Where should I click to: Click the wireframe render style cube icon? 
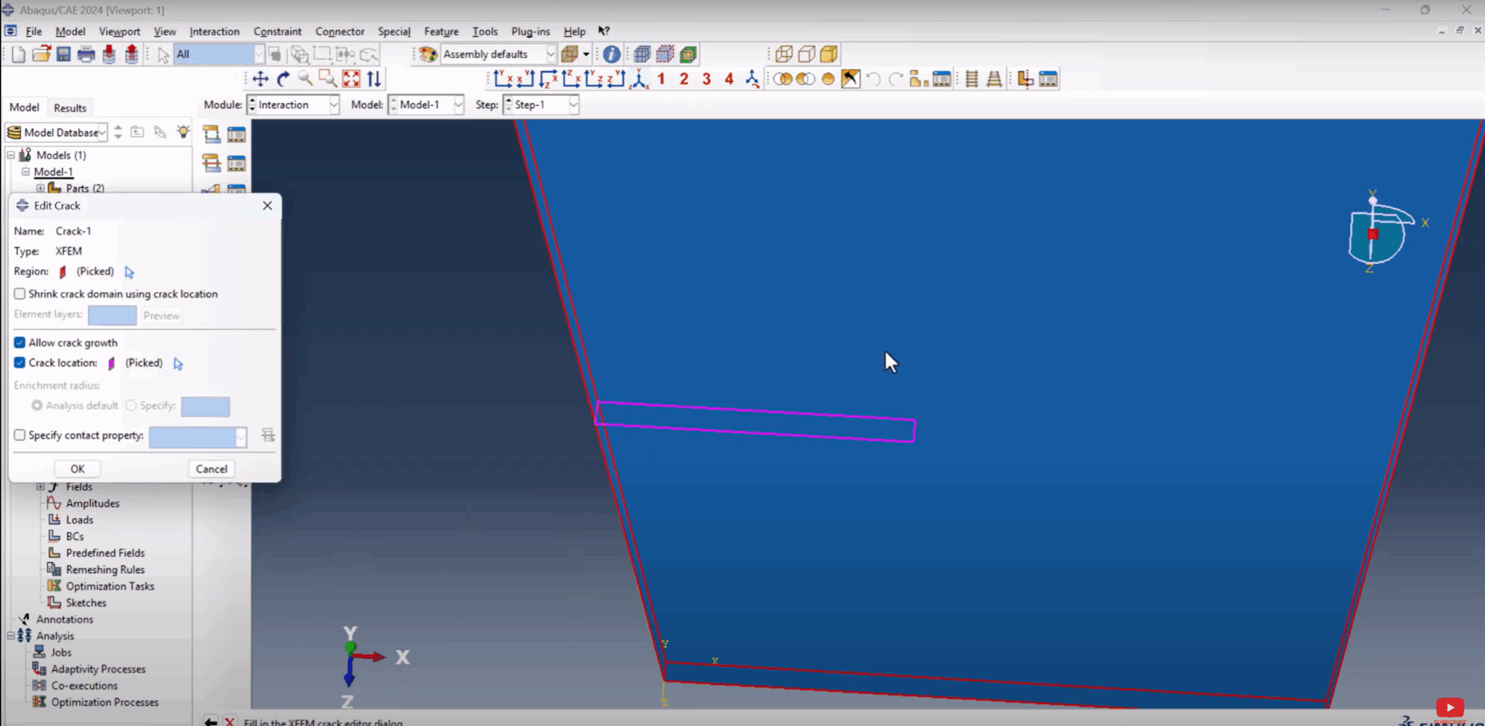click(x=782, y=54)
